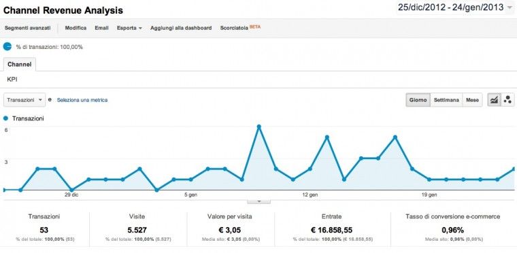The width and height of the screenshot is (517, 253).
Task: Open Segmenti avanzati
Action: click(x=28, y=28)
